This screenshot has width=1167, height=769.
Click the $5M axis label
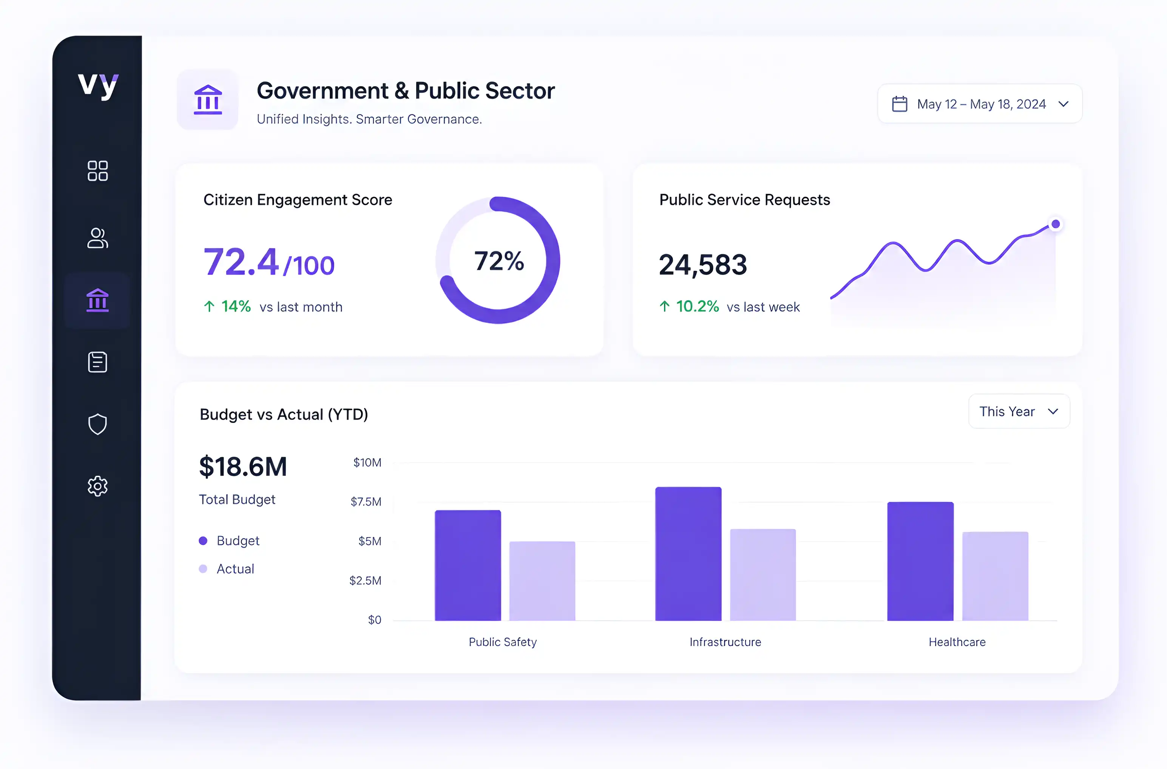(370, 541)
